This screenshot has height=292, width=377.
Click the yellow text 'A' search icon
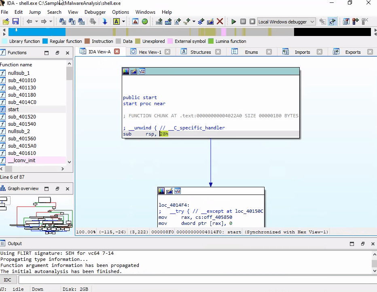point(116,21)
